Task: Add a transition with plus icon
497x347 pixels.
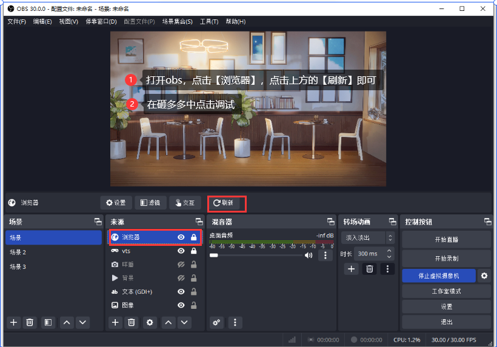Action: point(351,269)
